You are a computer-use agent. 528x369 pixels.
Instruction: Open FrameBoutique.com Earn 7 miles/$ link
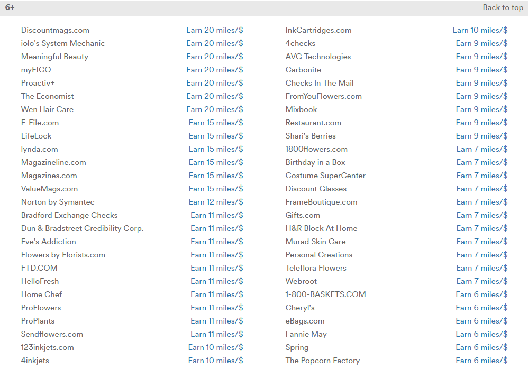coord(482,202)
